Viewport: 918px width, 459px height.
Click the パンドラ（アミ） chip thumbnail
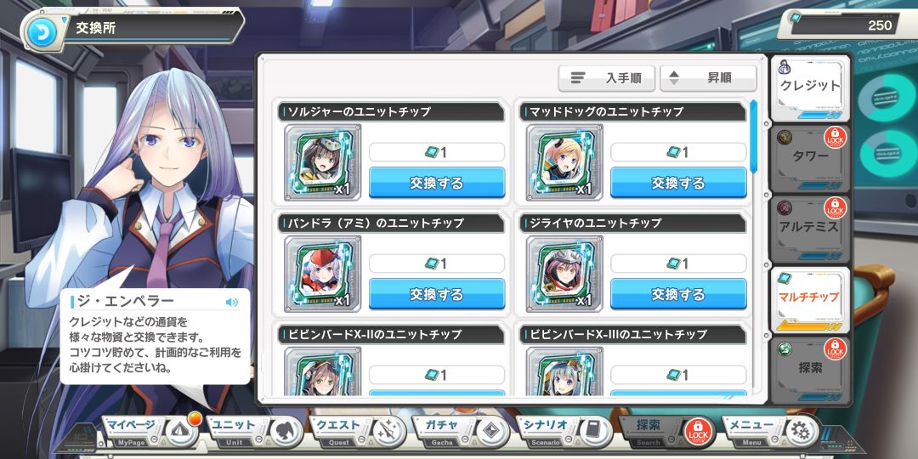323,274
